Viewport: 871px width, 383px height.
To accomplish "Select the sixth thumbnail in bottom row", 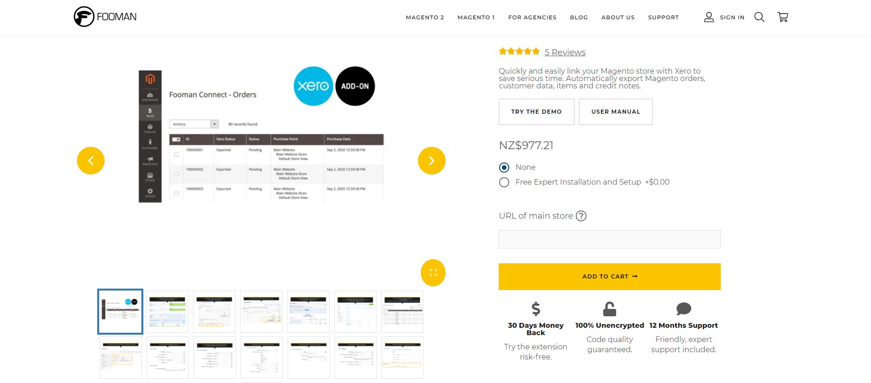I will pyautogui.click(x=356, y=358).
